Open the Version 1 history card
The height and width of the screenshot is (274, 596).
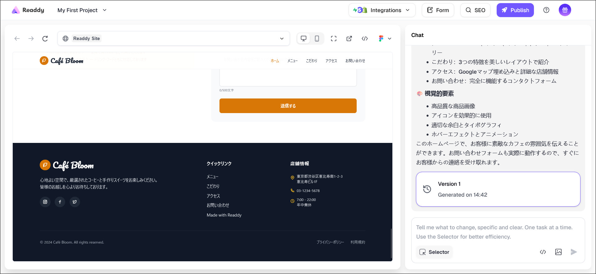point(498,189)
